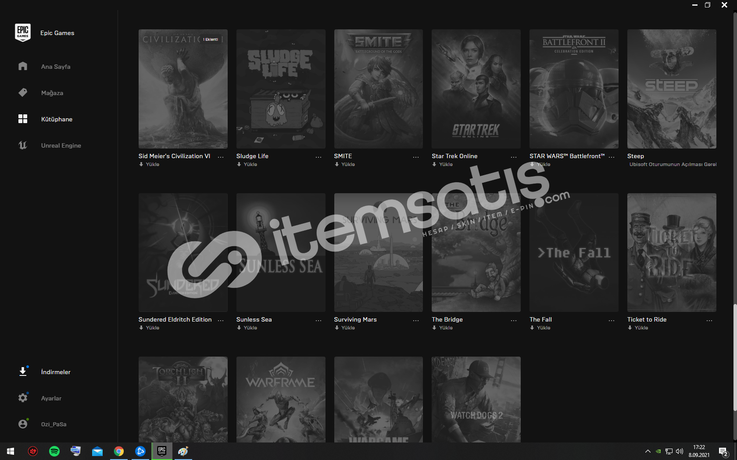
Task: Open Google Chrome from the taskbar
Action: 119,451
